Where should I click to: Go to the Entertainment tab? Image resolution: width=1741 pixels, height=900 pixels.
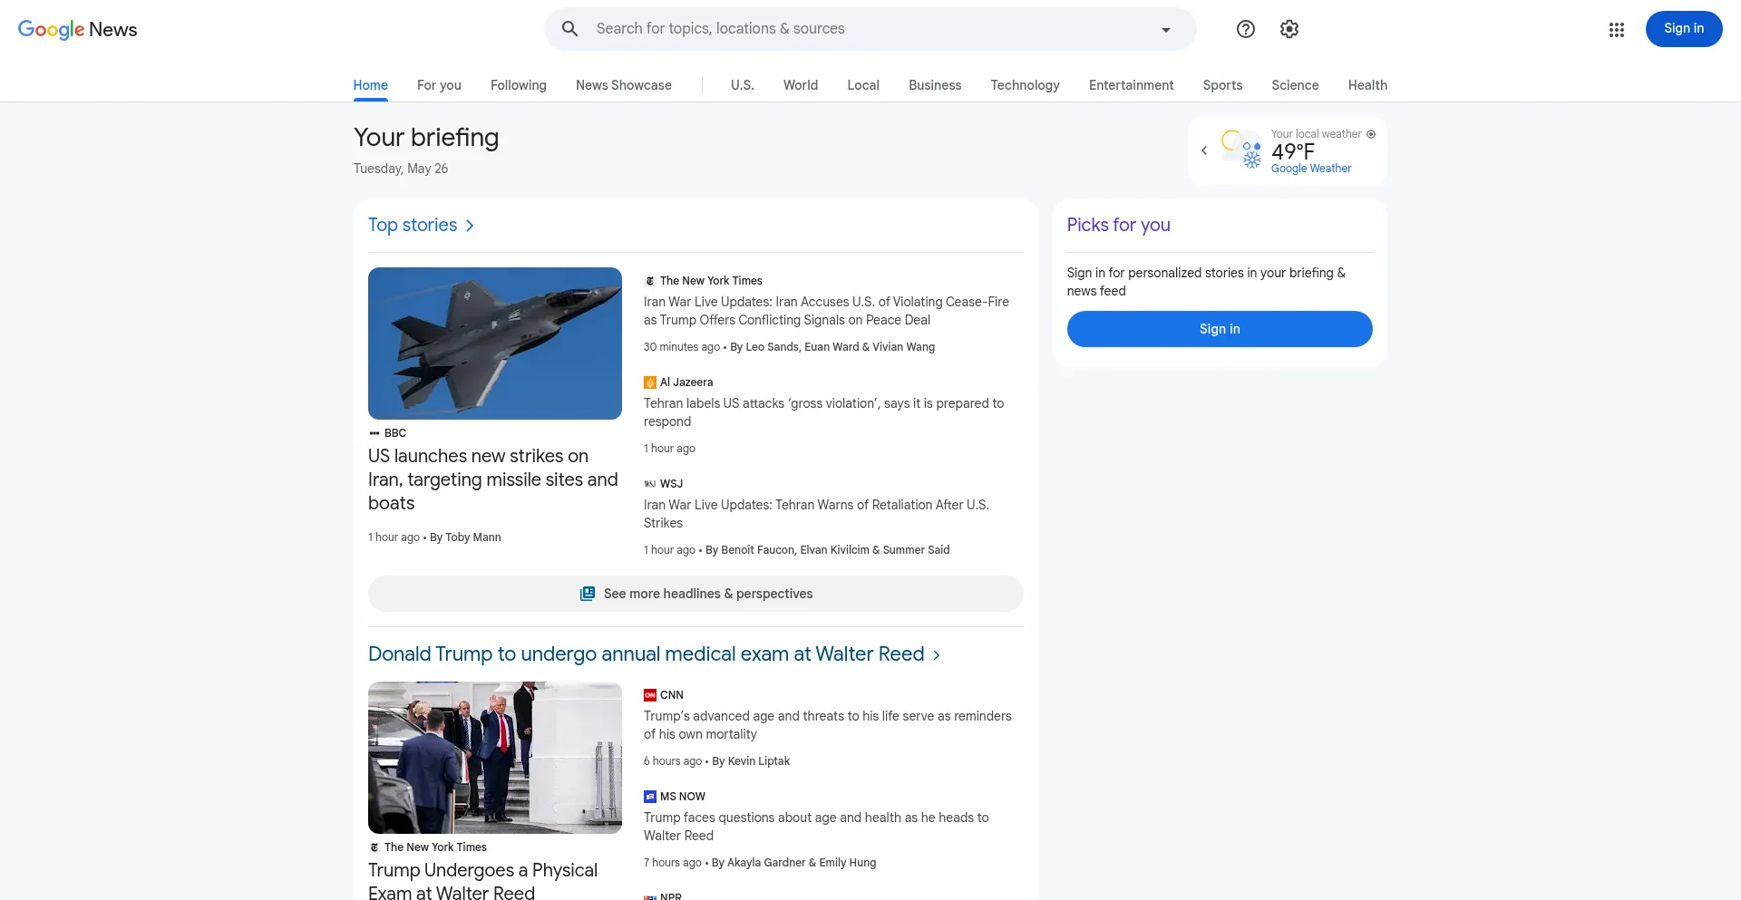[1131, 85]
